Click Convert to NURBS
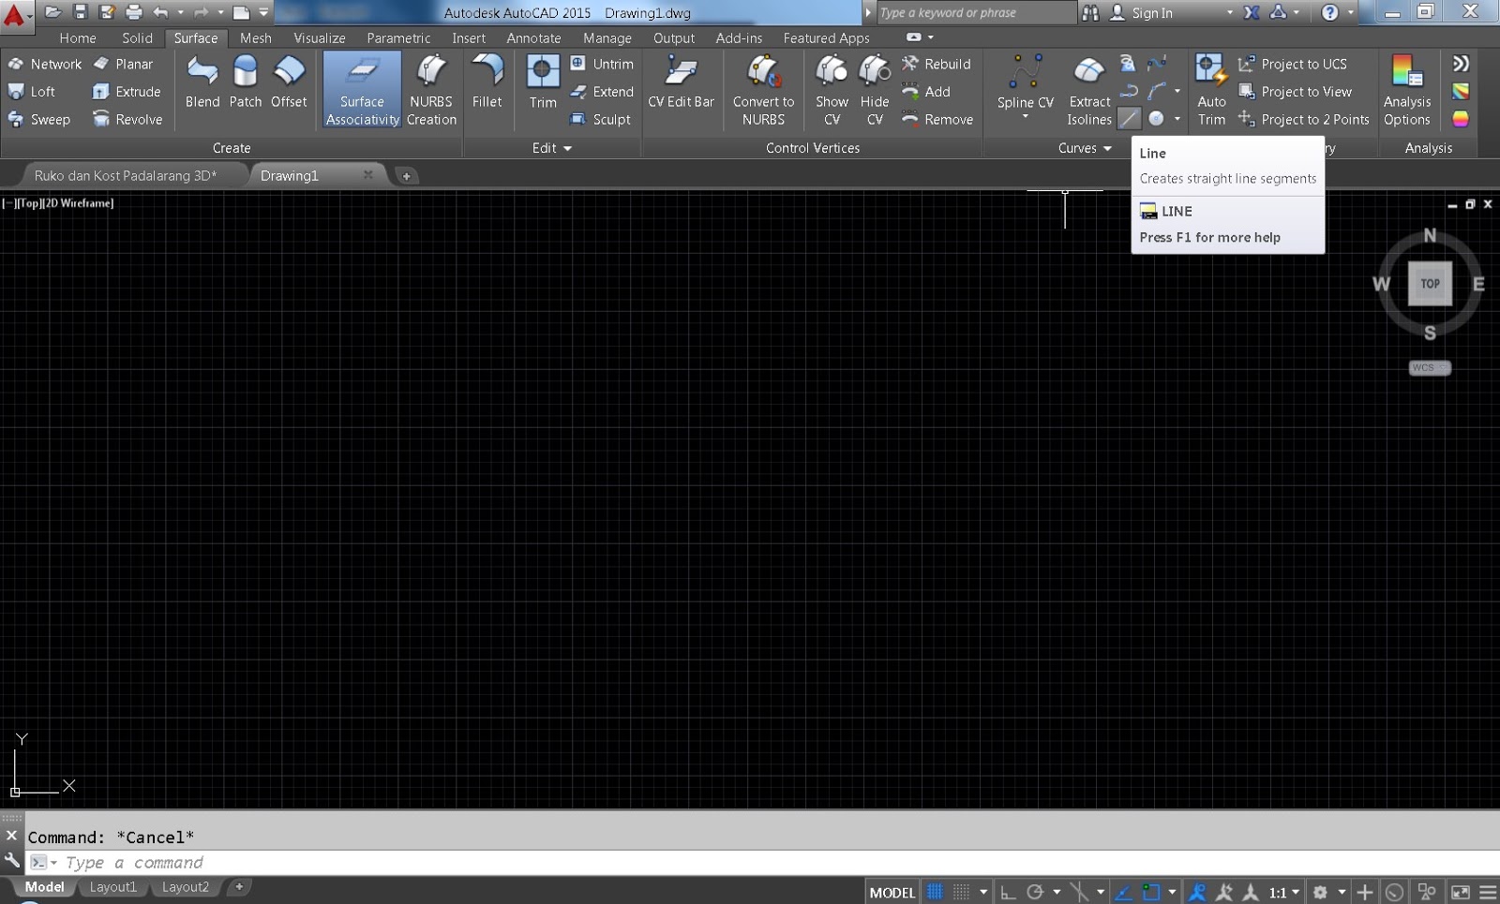This screenshot has height=904, width=1500. point(763,90)
